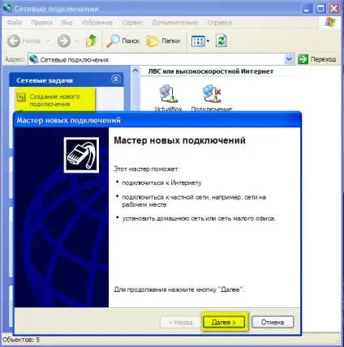Click the Views icon in toolbar
Image resolution: width=344 pixels, height=347 pixels.
tap(198, 41)
